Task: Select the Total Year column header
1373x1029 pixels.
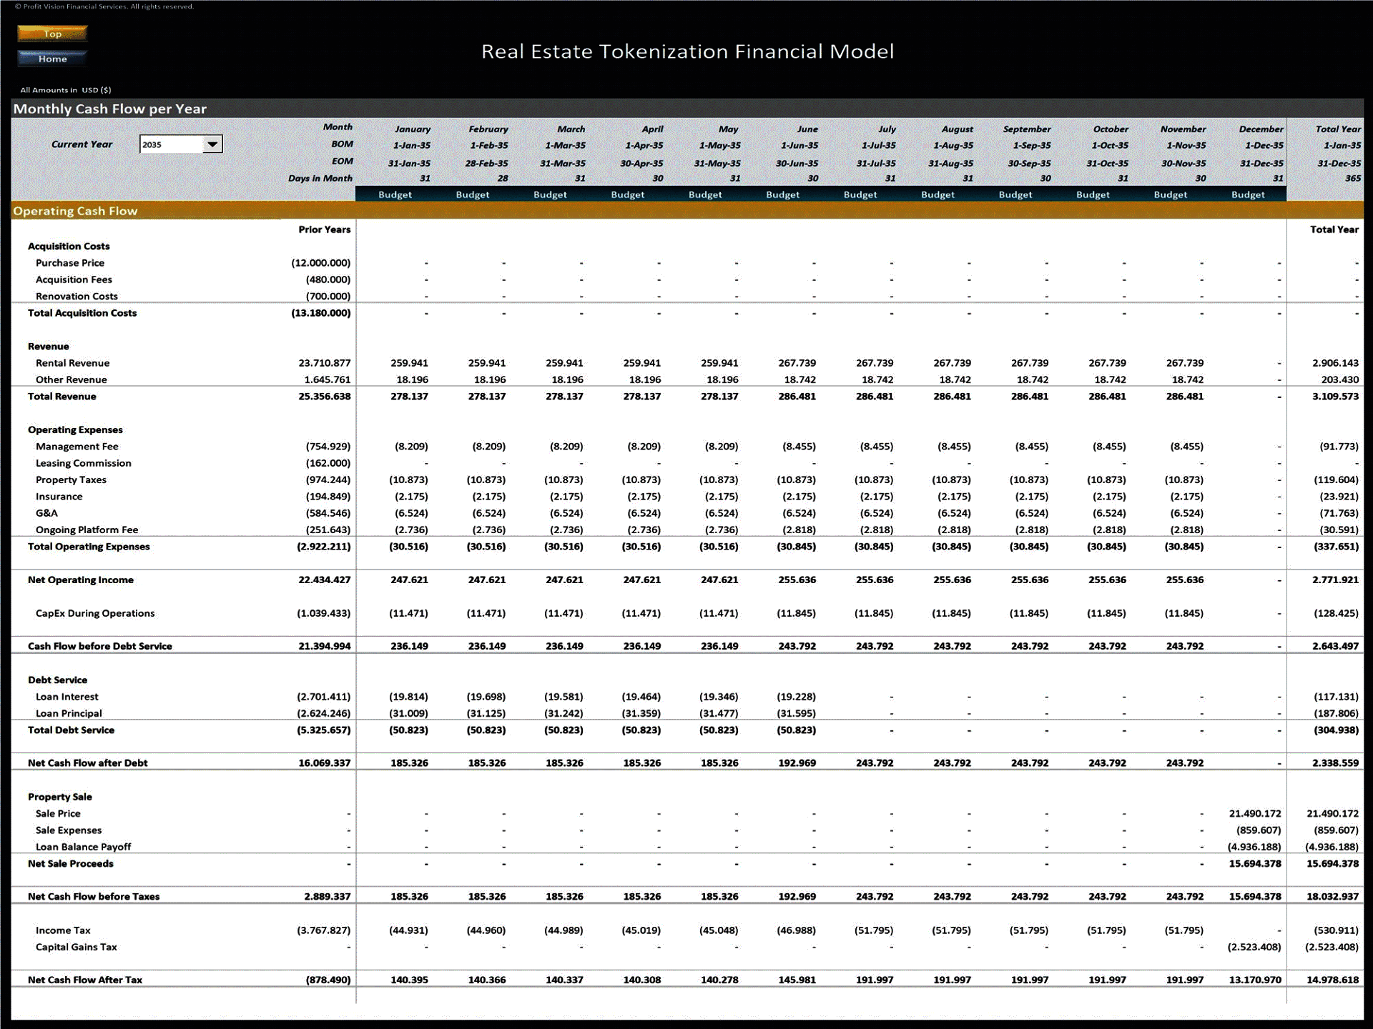Action: click(x=1337, y=129)
